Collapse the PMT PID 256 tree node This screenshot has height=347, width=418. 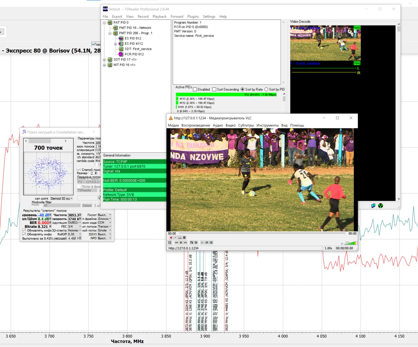coord(110,33)
